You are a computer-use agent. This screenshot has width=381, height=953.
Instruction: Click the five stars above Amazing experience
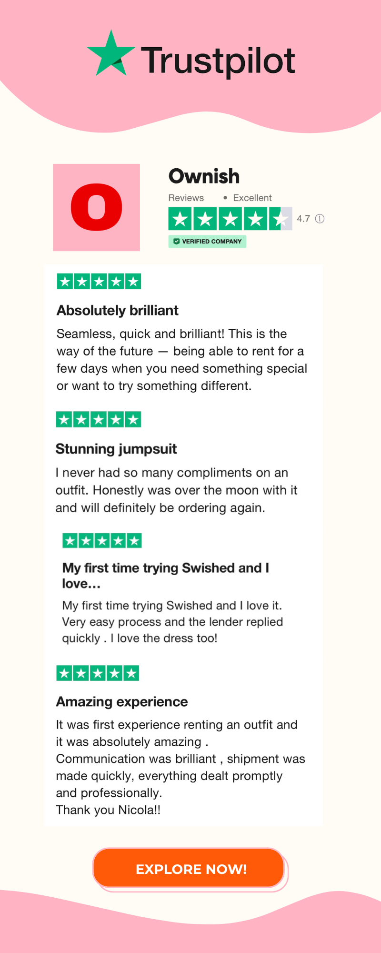click(98, 673)
